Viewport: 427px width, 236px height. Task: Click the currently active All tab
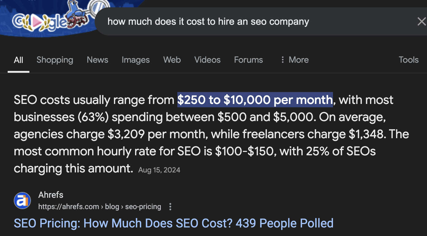pyautogui.click(x=18, y=60)
